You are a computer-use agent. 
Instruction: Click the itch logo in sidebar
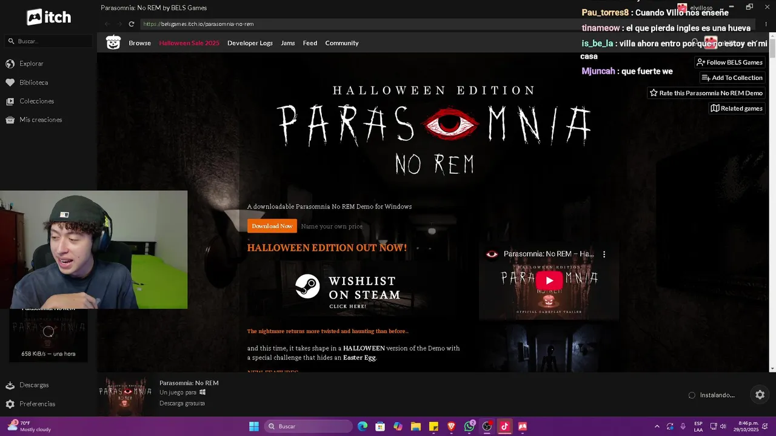point(48,18)
